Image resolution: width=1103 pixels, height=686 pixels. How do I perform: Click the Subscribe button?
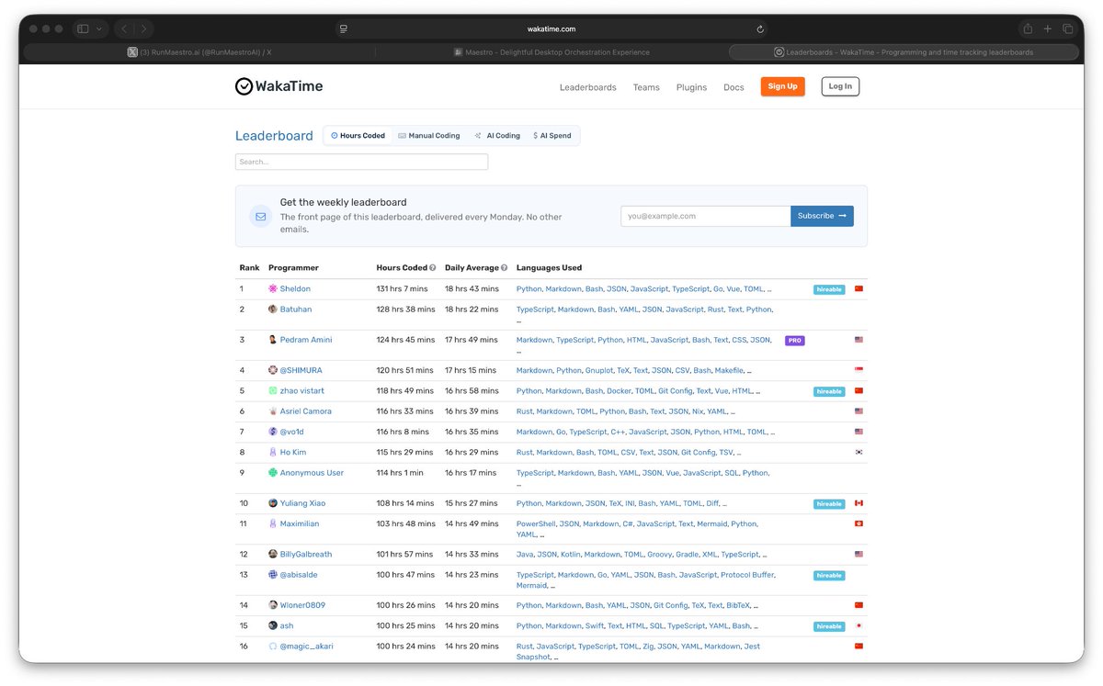822,216
